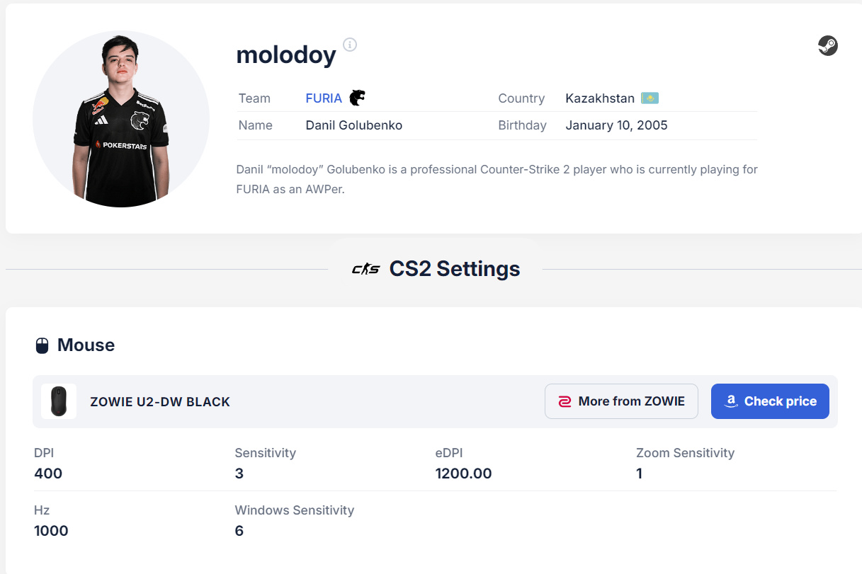Image resolution: width=862 pixels, height=574 pixels.
Task: Select the ZOWIE U2-DW BLACK product name
Action: coord(160,402)
